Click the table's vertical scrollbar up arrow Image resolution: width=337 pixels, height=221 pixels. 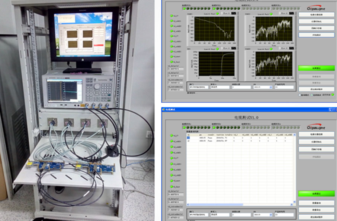(295, 135)
